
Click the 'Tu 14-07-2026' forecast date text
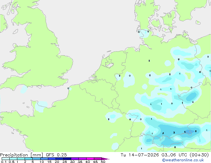coord(140,155)
